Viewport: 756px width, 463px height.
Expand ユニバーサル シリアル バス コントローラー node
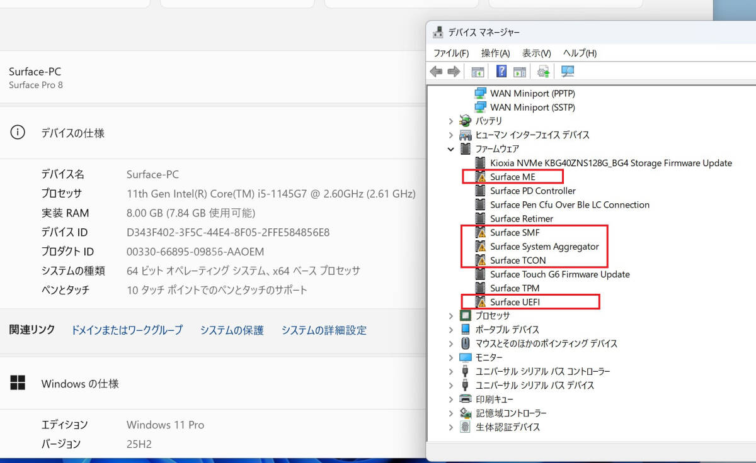click(450, 371)
